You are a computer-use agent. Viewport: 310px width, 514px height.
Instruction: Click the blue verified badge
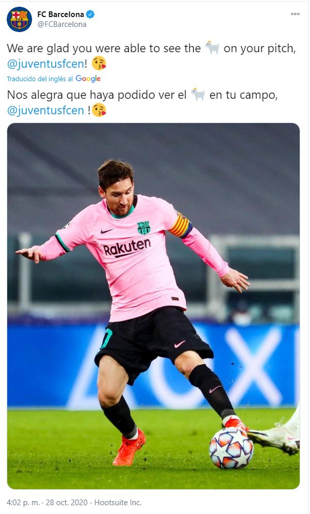pos(90,14)
